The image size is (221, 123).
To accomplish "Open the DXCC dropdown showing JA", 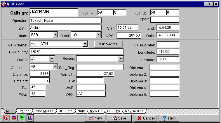I will tap(52, 59).
